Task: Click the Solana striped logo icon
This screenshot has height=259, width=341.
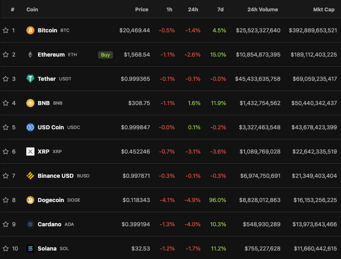Action: (x=30, y=248)
